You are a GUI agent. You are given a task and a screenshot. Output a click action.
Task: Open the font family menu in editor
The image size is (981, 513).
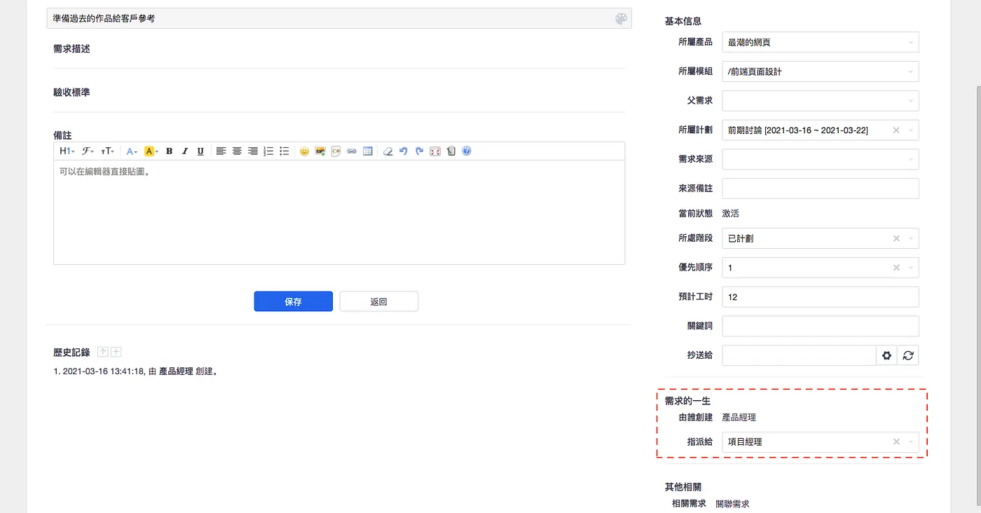[88, 151]
